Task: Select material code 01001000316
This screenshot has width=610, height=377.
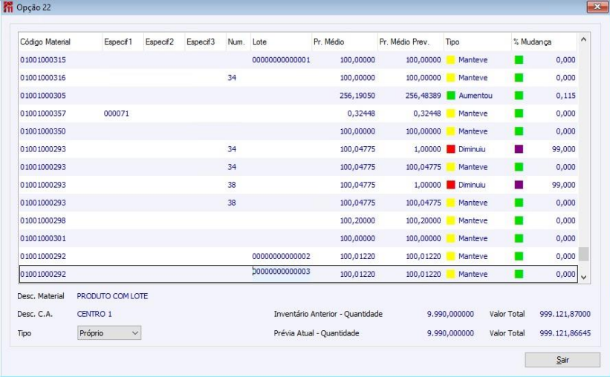Action: [x=43, y=78]
